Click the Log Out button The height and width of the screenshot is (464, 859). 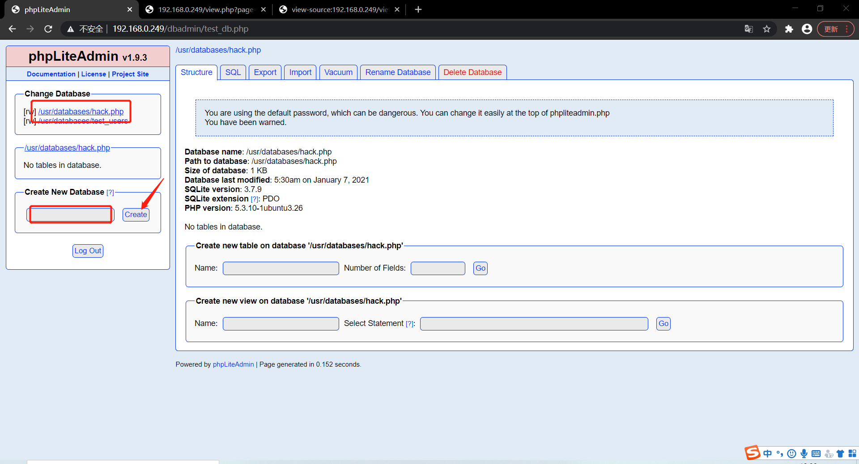point(88,251)
